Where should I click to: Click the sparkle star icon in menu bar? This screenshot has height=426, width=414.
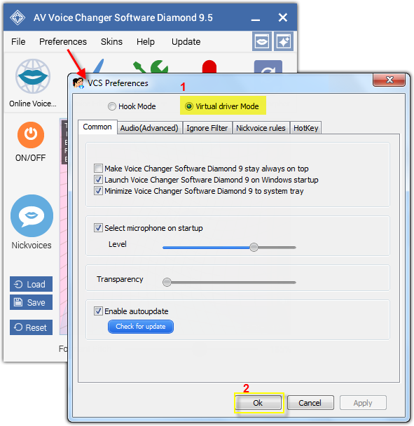tap(284, 41)
